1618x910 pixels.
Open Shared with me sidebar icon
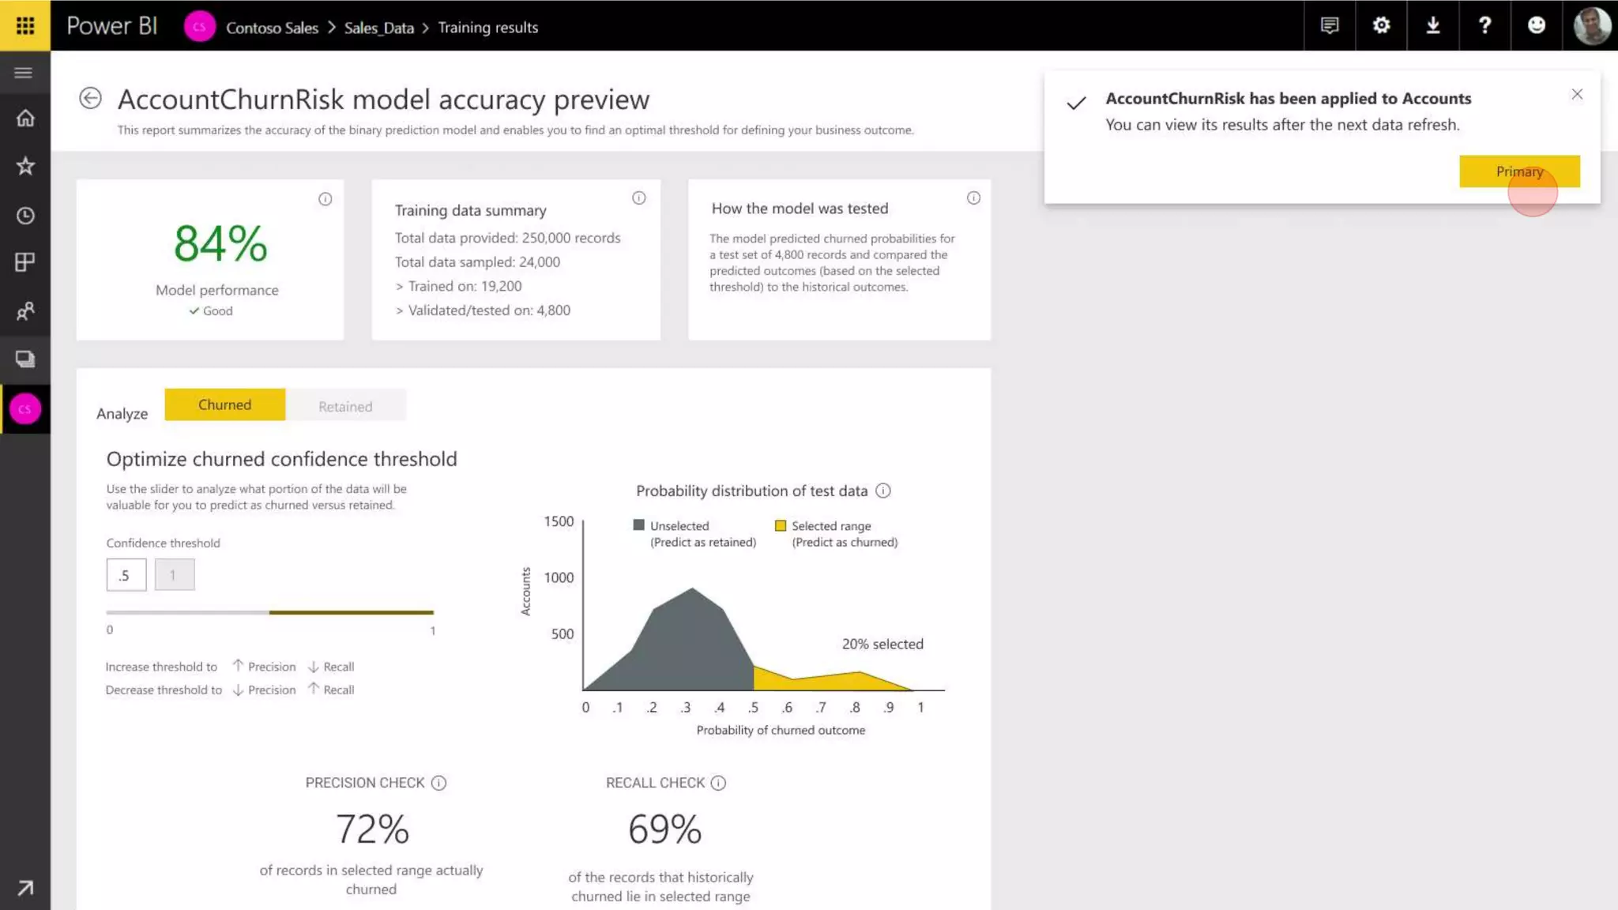[25, 311]
